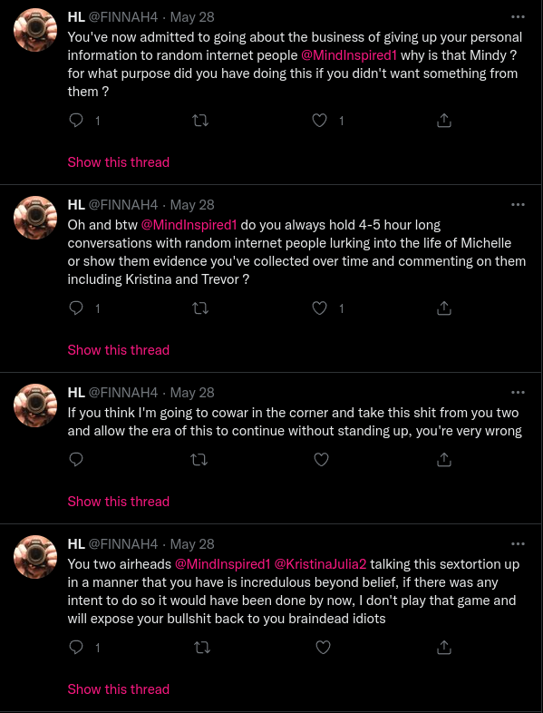Open more options on the 'airheads' tweet

518,544
